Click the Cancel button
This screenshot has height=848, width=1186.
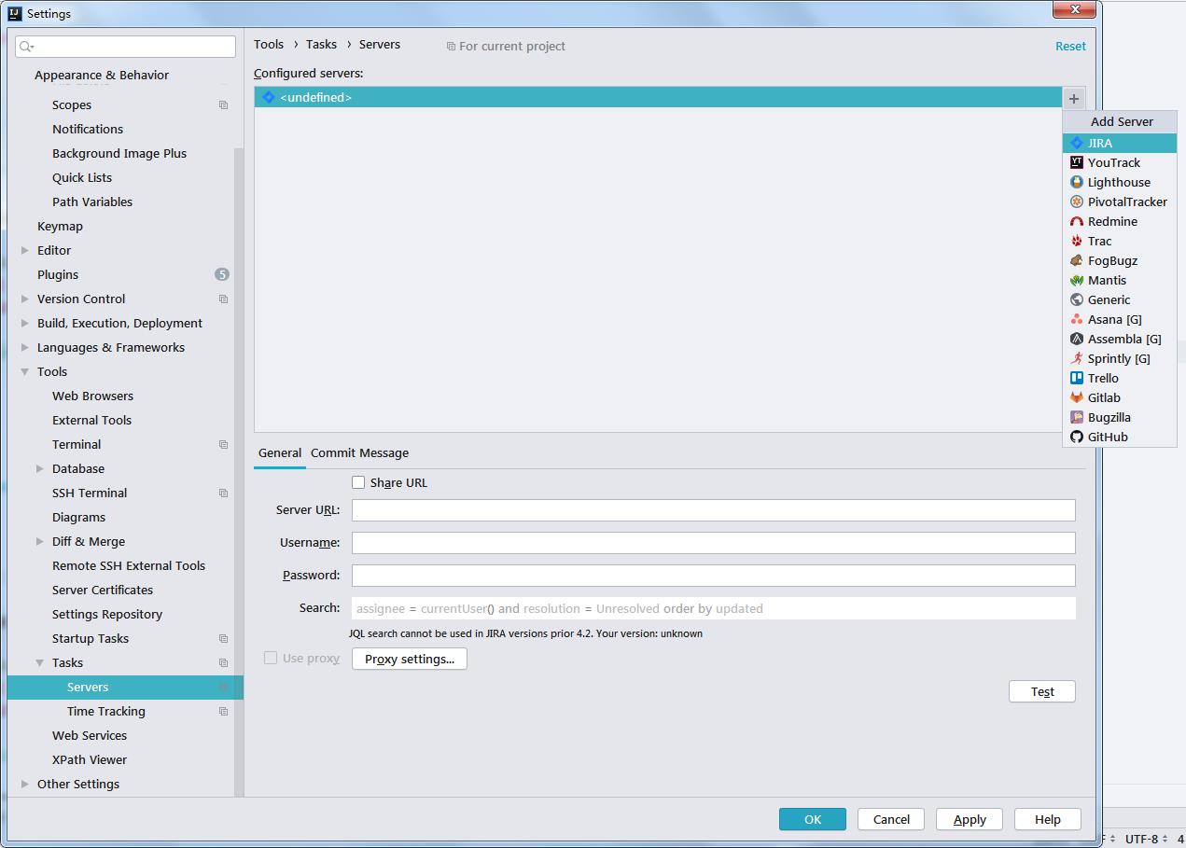[891, 819]
